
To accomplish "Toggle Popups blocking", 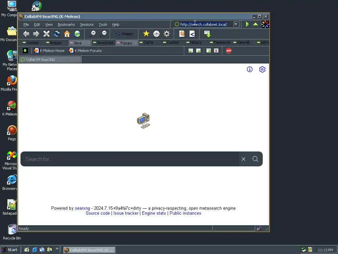I will click(126, 43).
